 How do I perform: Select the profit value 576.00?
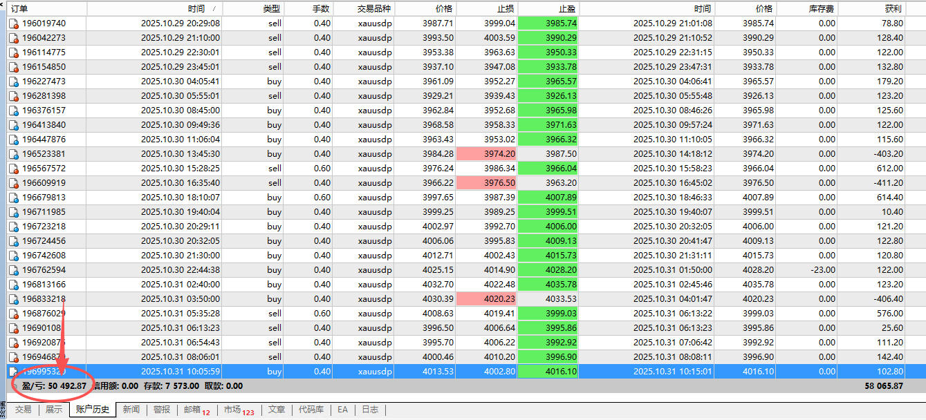(x=890, y=314)
